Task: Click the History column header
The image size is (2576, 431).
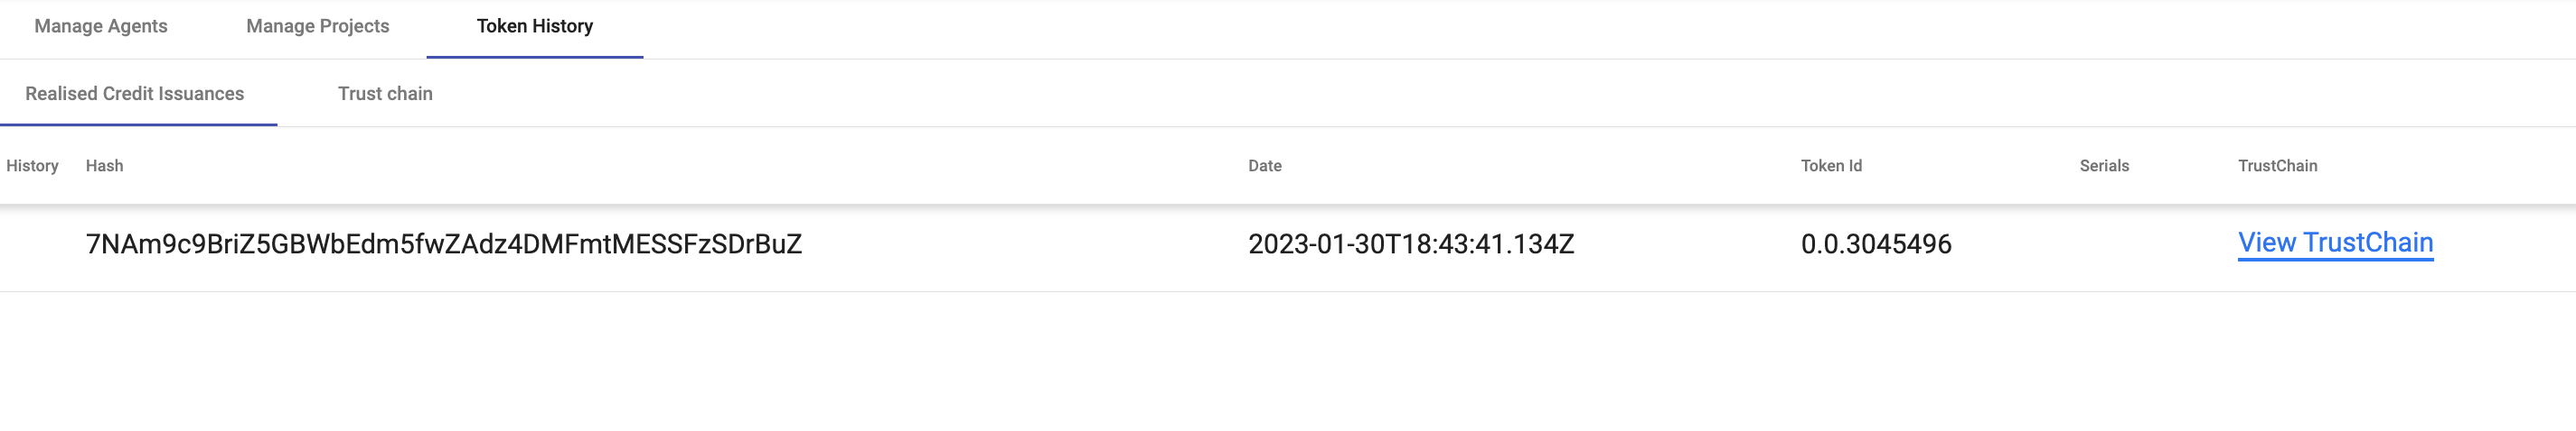Action: [32, 166]
